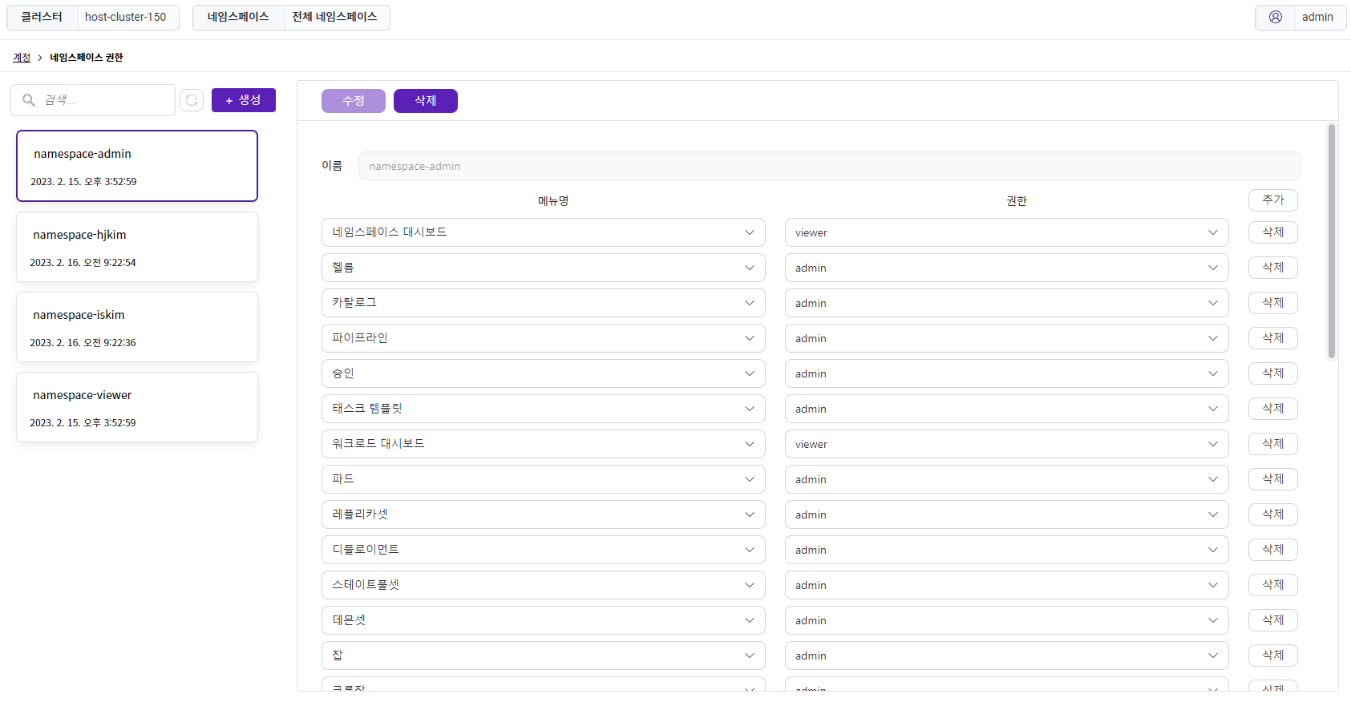Open the 잡 menu dropdown

pos(544,656)
